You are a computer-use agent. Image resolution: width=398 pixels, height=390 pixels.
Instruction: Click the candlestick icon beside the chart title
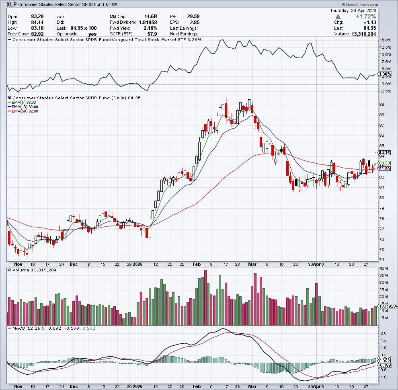pos(9,98)
